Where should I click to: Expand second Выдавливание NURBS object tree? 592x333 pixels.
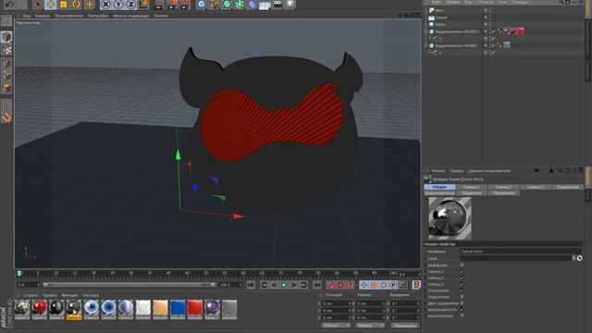(425, 45)
